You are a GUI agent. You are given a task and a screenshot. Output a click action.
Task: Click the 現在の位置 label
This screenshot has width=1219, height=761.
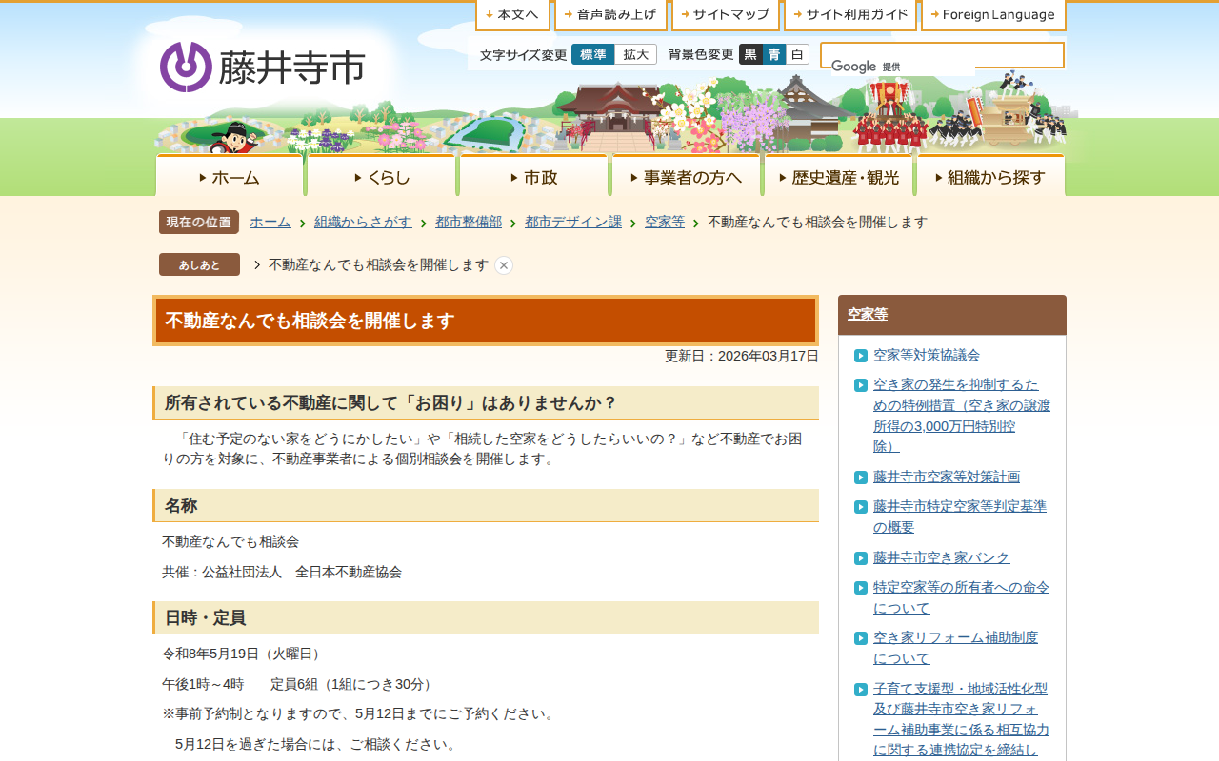click(x=199, y=223)
